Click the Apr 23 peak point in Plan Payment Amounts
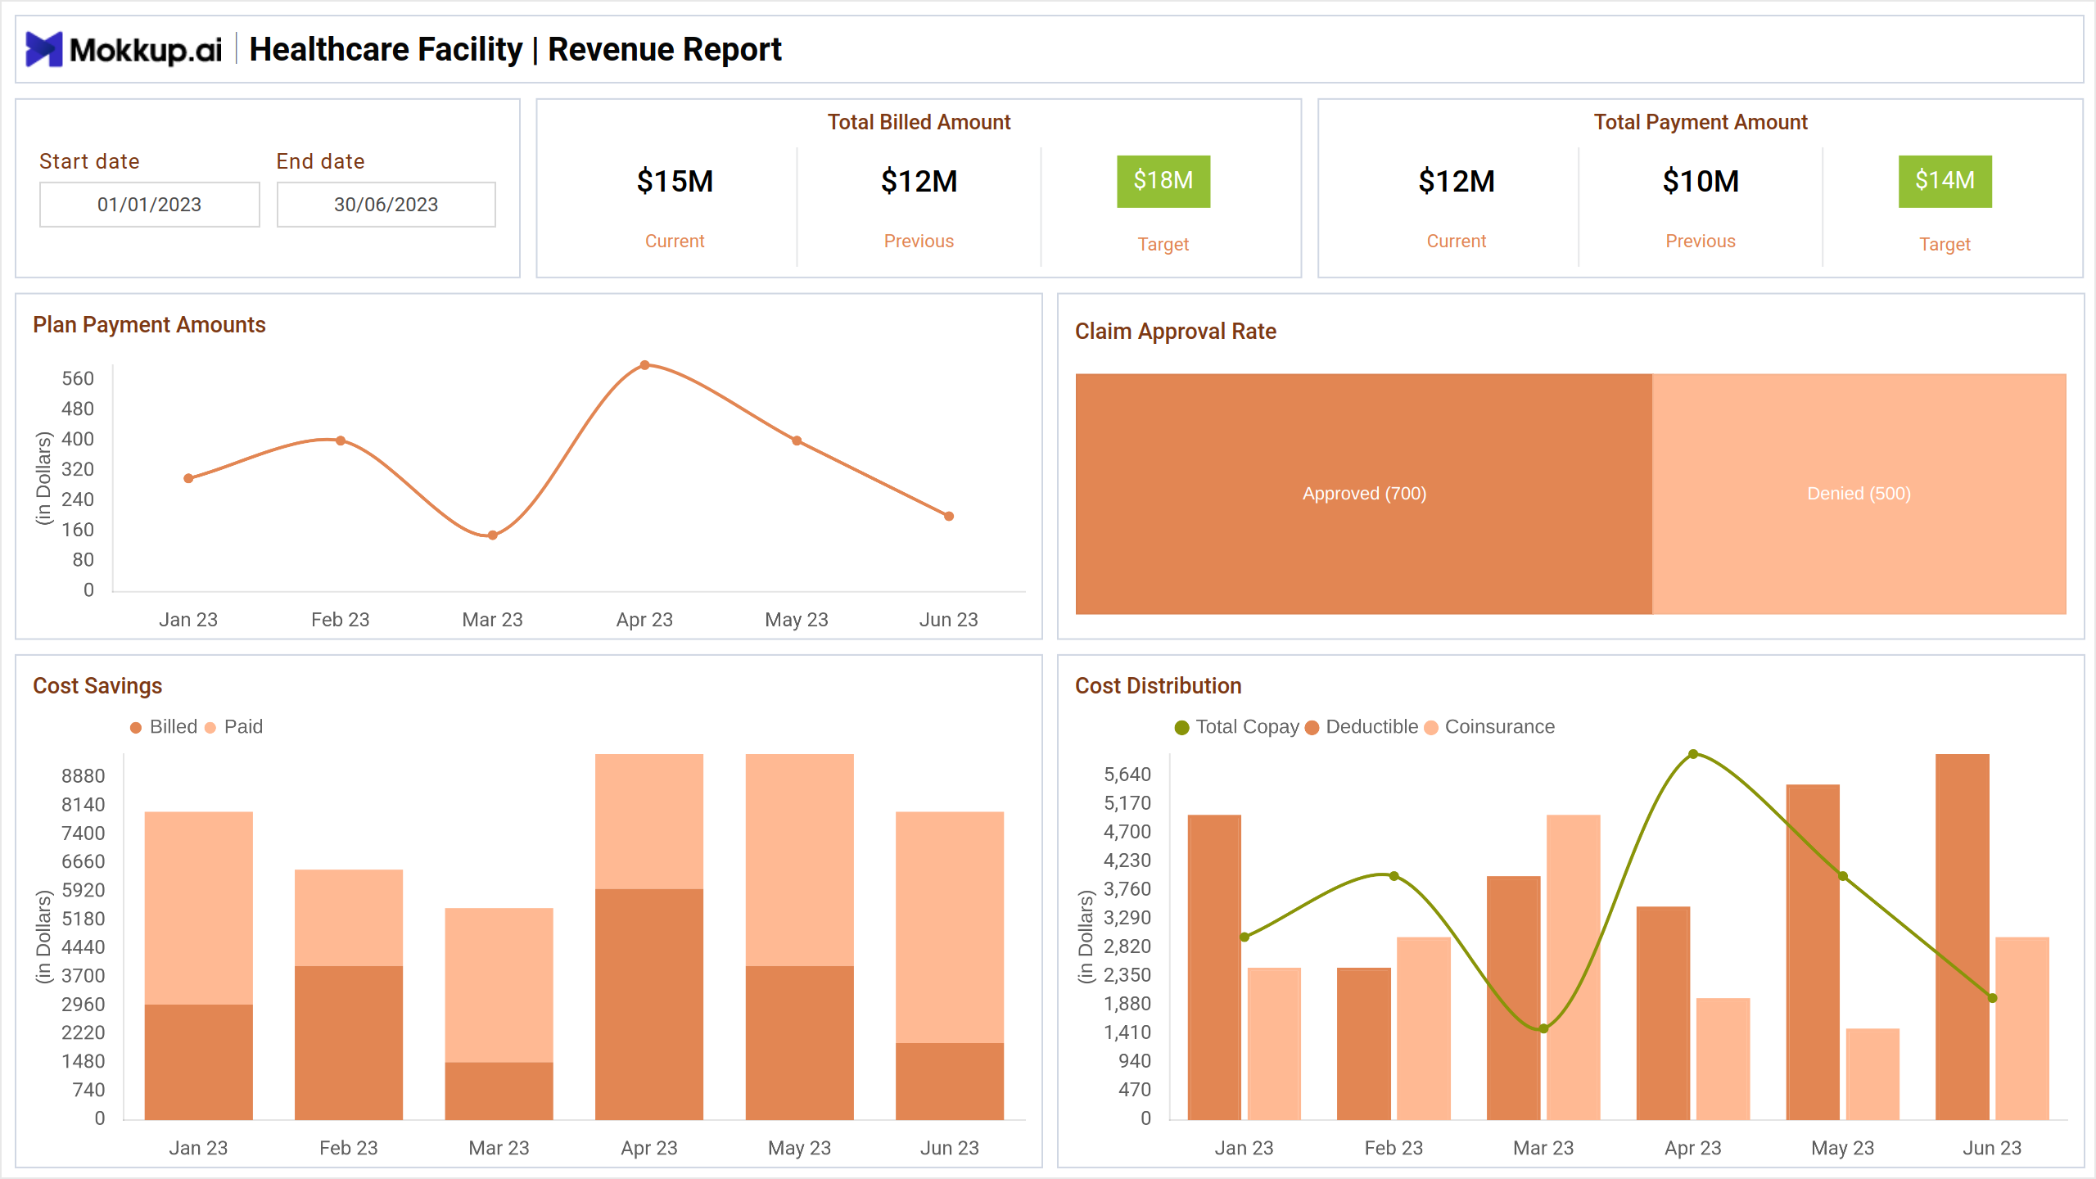 (645, 365)
